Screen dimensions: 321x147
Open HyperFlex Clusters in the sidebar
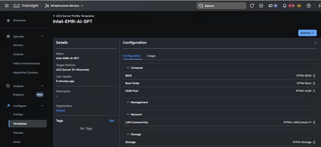tap(25, 73)
